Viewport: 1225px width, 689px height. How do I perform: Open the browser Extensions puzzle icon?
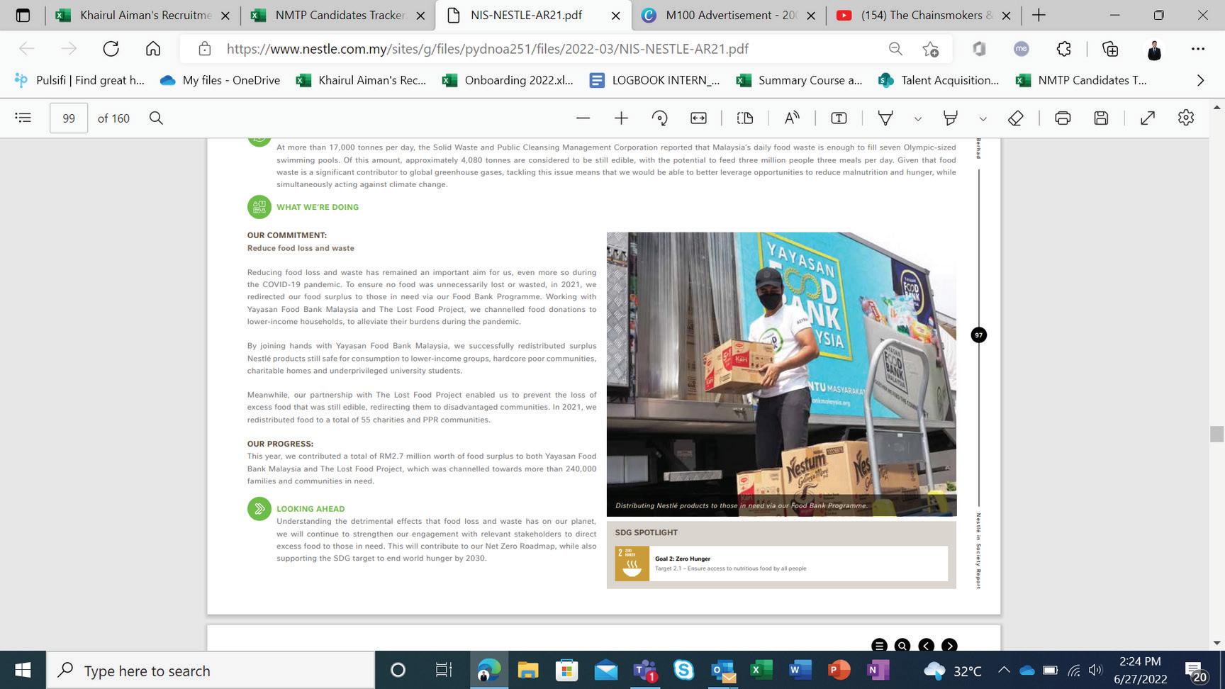coord(1063,48)
